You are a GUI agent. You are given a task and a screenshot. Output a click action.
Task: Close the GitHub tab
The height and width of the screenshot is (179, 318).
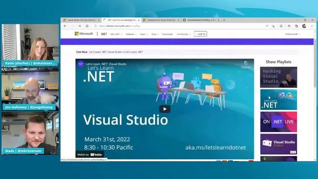(218, 20)
